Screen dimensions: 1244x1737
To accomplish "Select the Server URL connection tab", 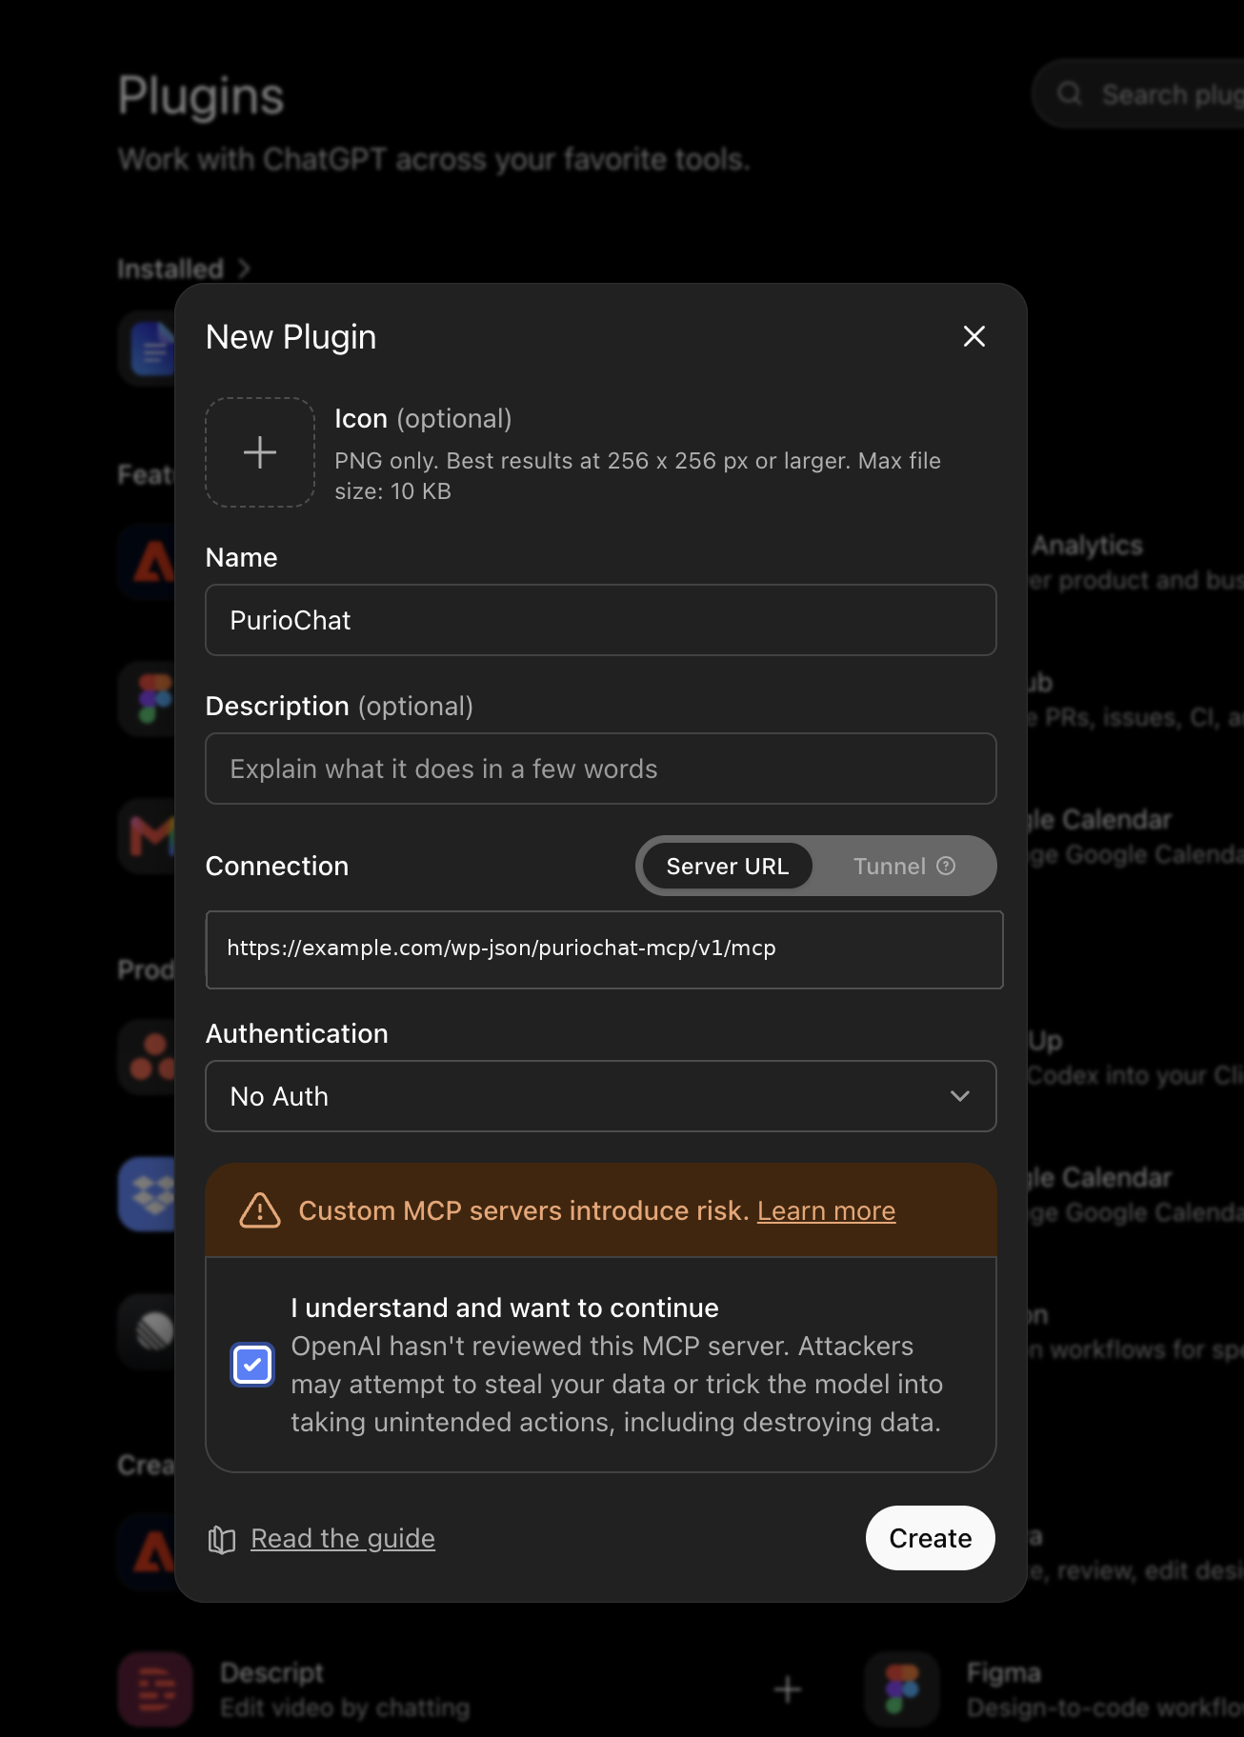I will [x=728, y=866].
